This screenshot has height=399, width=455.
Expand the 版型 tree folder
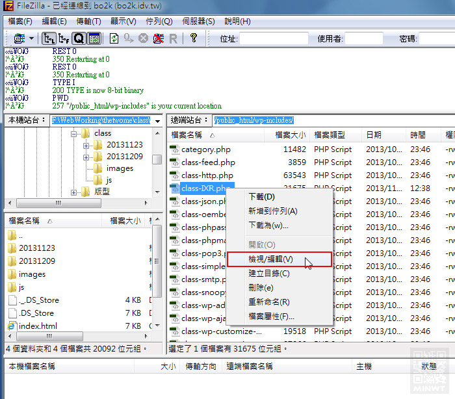pos(73,192)
